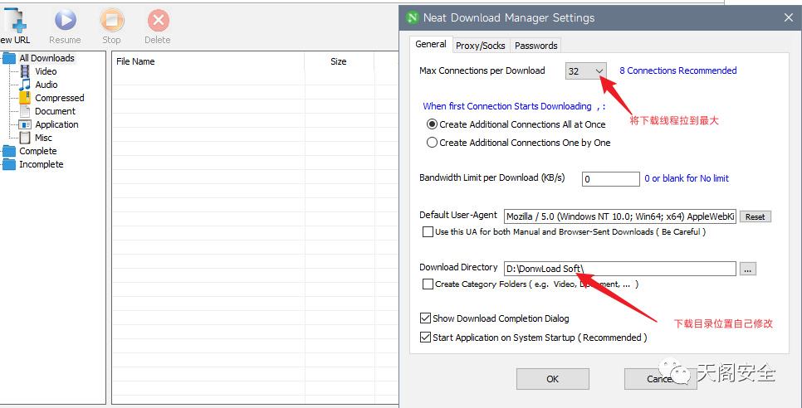Open the Max Connections per Download dropdown
Viewport: 802px width, 408px height.
586,71
